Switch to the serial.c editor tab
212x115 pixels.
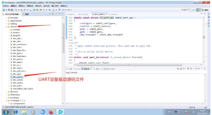[x=113, y=14]
